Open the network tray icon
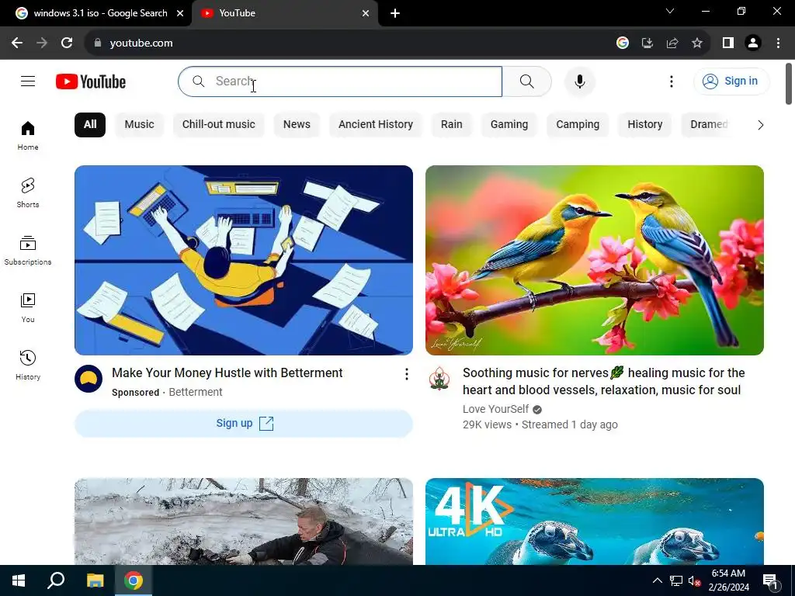This screenshot has height=596, width=795. (x=675, y=580)
